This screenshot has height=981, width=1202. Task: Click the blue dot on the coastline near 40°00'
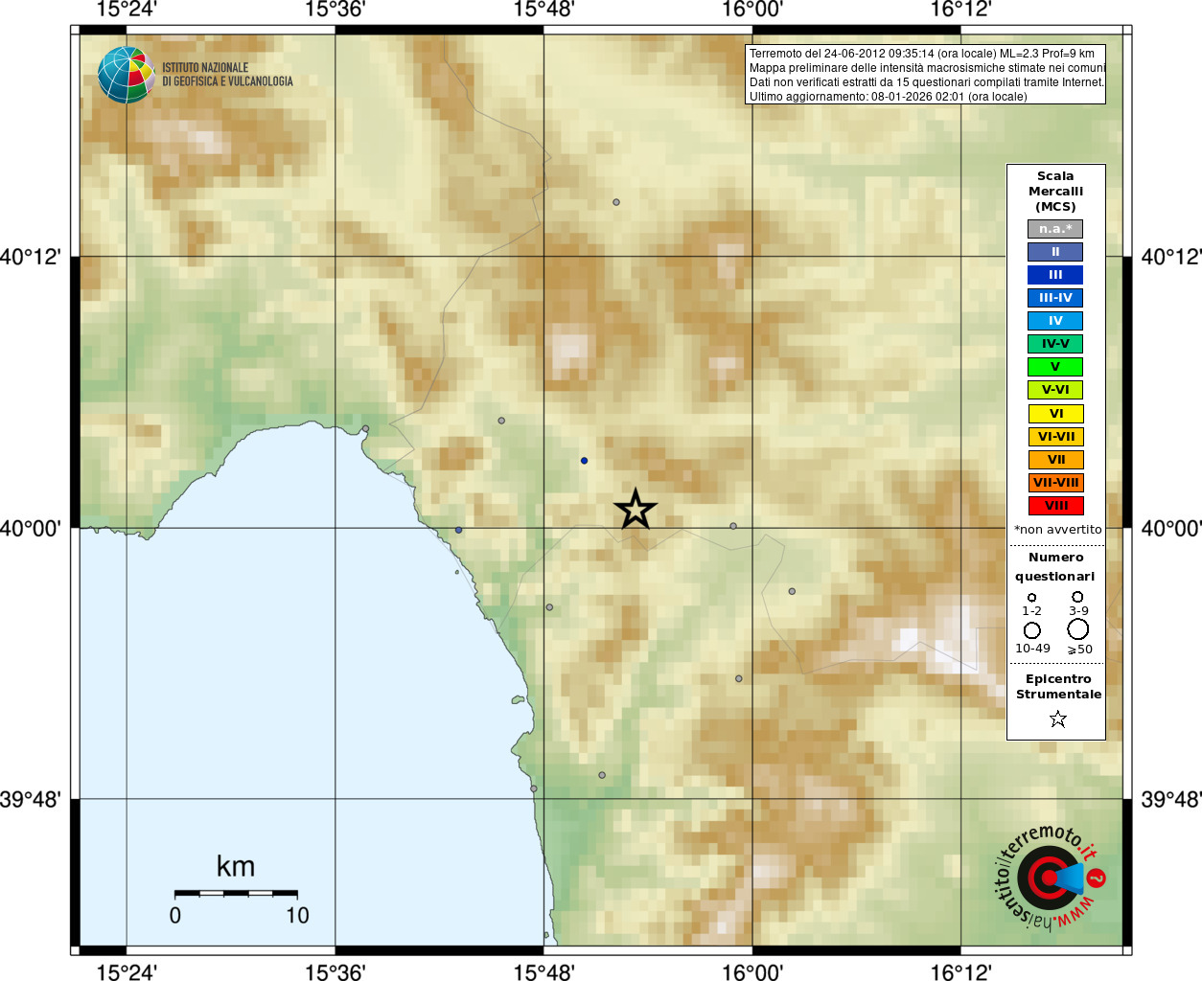click(458, 530)
